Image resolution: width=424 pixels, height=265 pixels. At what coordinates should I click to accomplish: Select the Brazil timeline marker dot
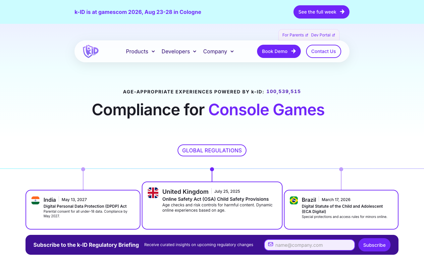[x=341, y=169]
